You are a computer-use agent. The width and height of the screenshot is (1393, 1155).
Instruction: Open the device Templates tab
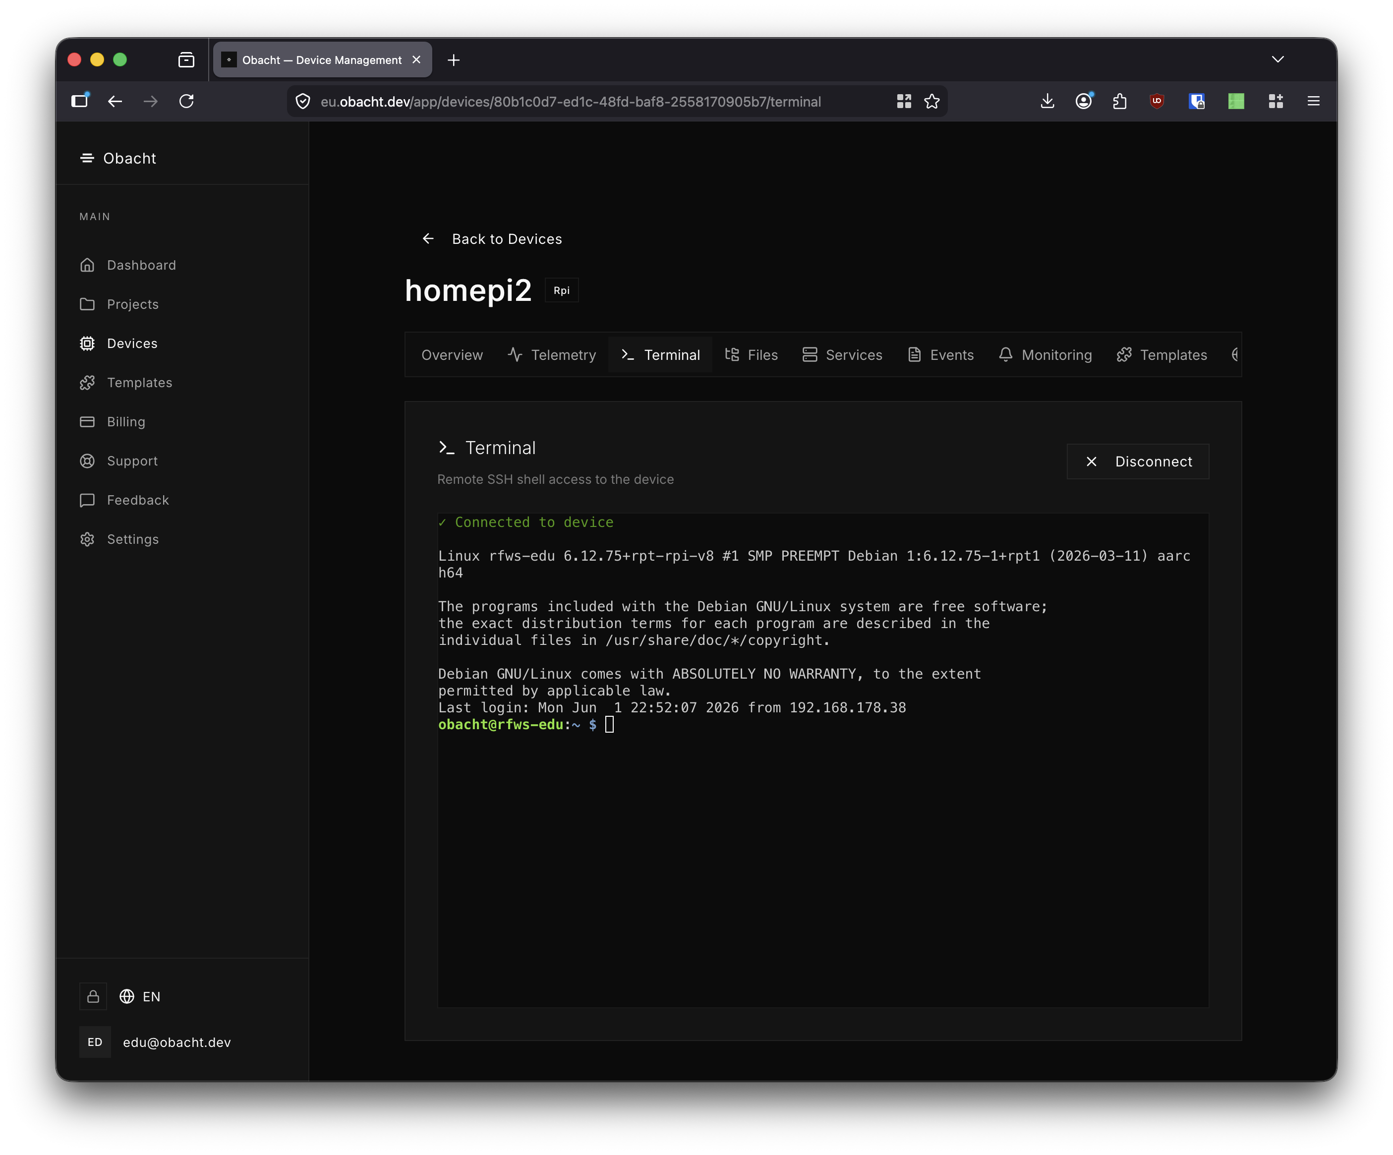1161,355
